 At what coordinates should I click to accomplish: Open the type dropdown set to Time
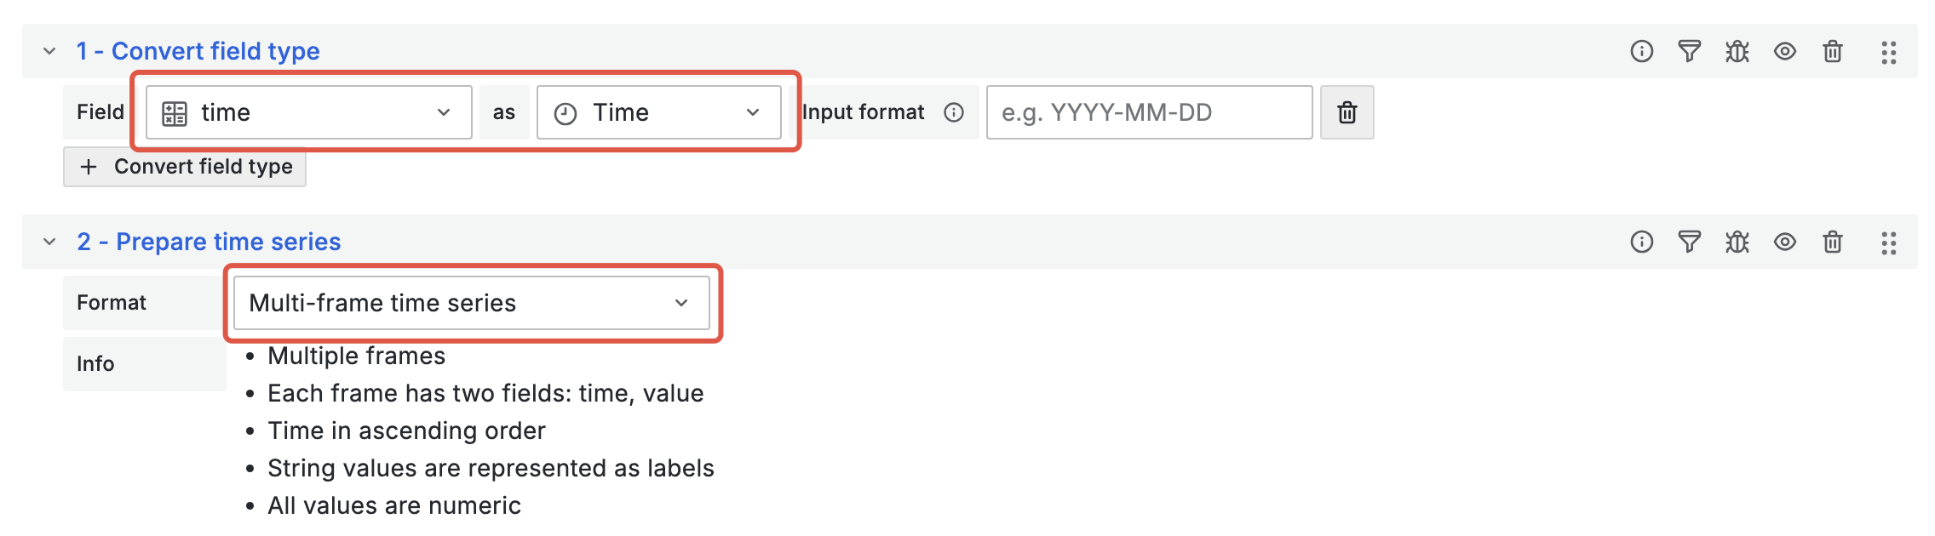(658, 112)
